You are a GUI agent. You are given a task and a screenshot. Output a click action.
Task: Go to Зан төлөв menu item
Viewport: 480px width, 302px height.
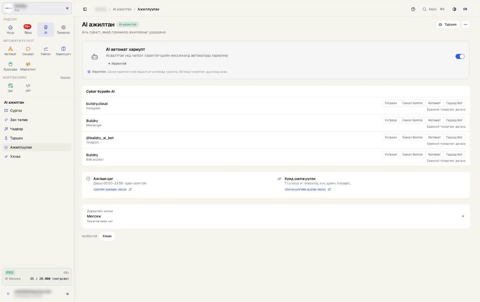pos(37,120)
